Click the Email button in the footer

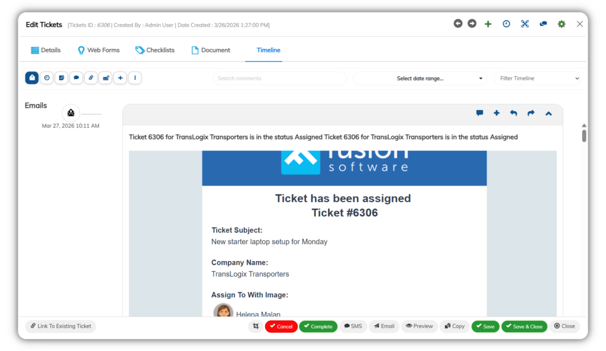coord(383,326)
